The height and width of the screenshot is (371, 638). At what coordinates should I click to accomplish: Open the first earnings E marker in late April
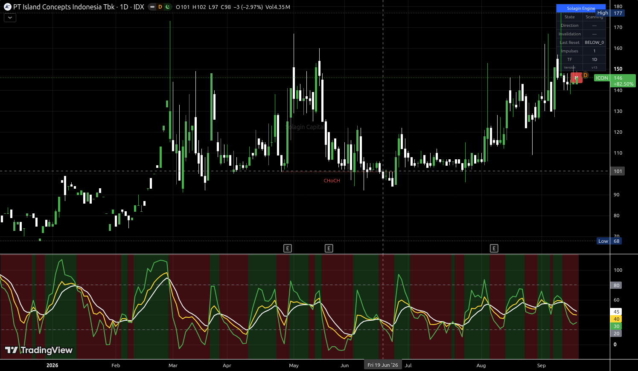point(288,248)
